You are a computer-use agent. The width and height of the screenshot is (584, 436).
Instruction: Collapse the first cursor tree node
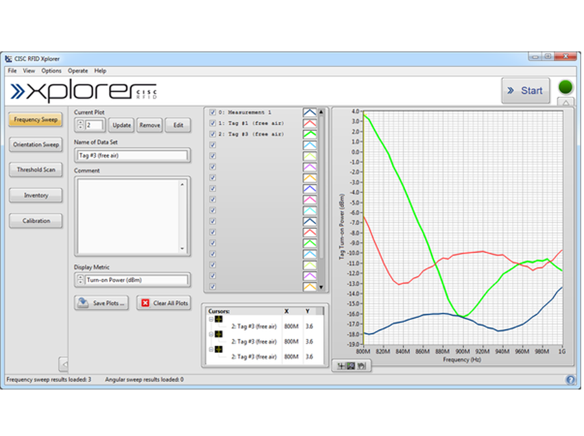pyautogui.click(x=210, y=319)
